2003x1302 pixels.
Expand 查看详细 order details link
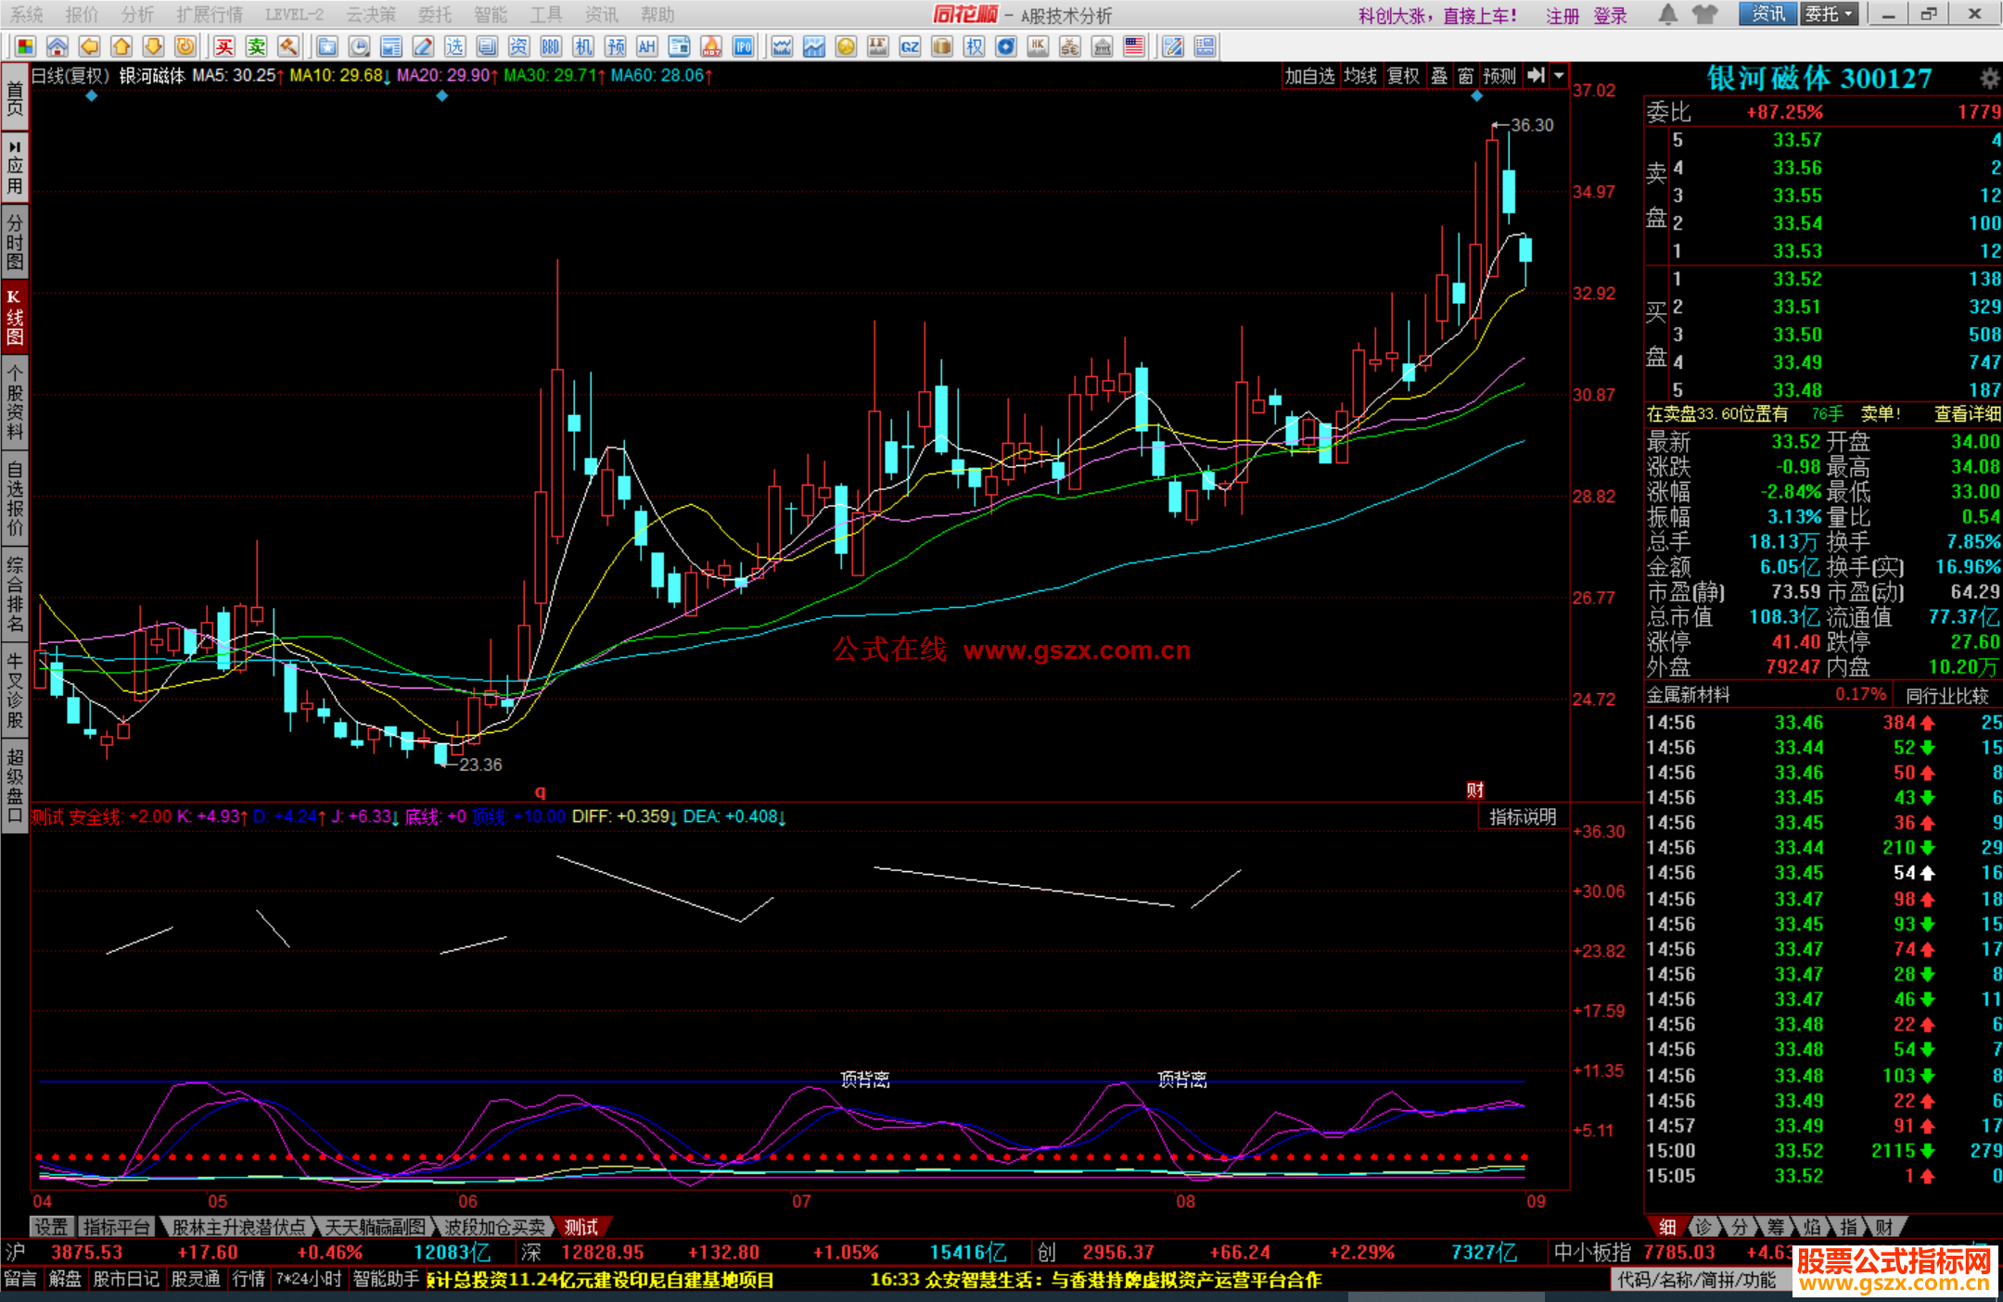(x=1966, y=414)
